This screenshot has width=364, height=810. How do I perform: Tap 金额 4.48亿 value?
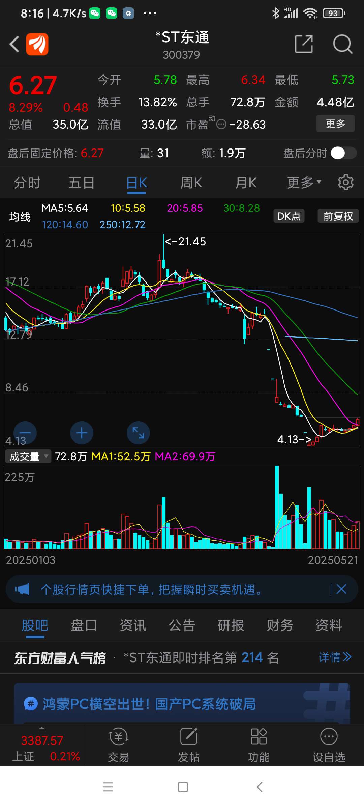(336, 102)
